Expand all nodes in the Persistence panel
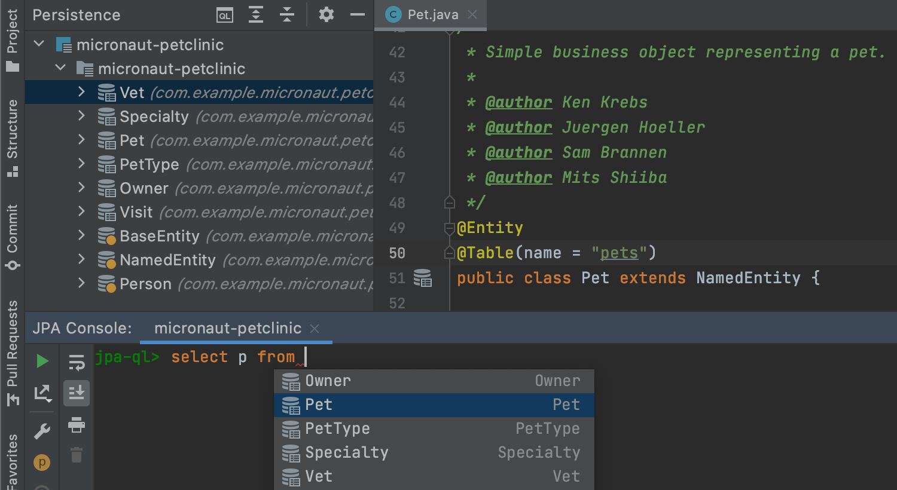The width and height of the screenshot is (897, 490). pos(256,15)
